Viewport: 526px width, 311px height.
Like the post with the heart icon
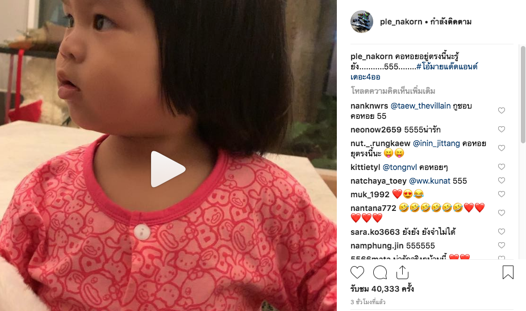pyautogui.click(x=357, y=272)
